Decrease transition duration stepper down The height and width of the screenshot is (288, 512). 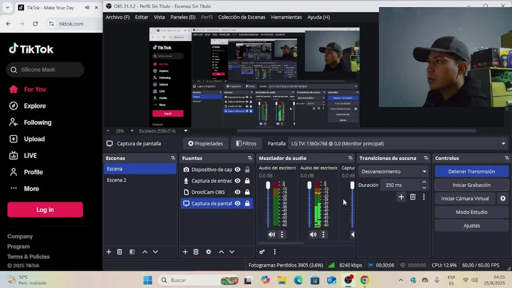tap(424, 188)
